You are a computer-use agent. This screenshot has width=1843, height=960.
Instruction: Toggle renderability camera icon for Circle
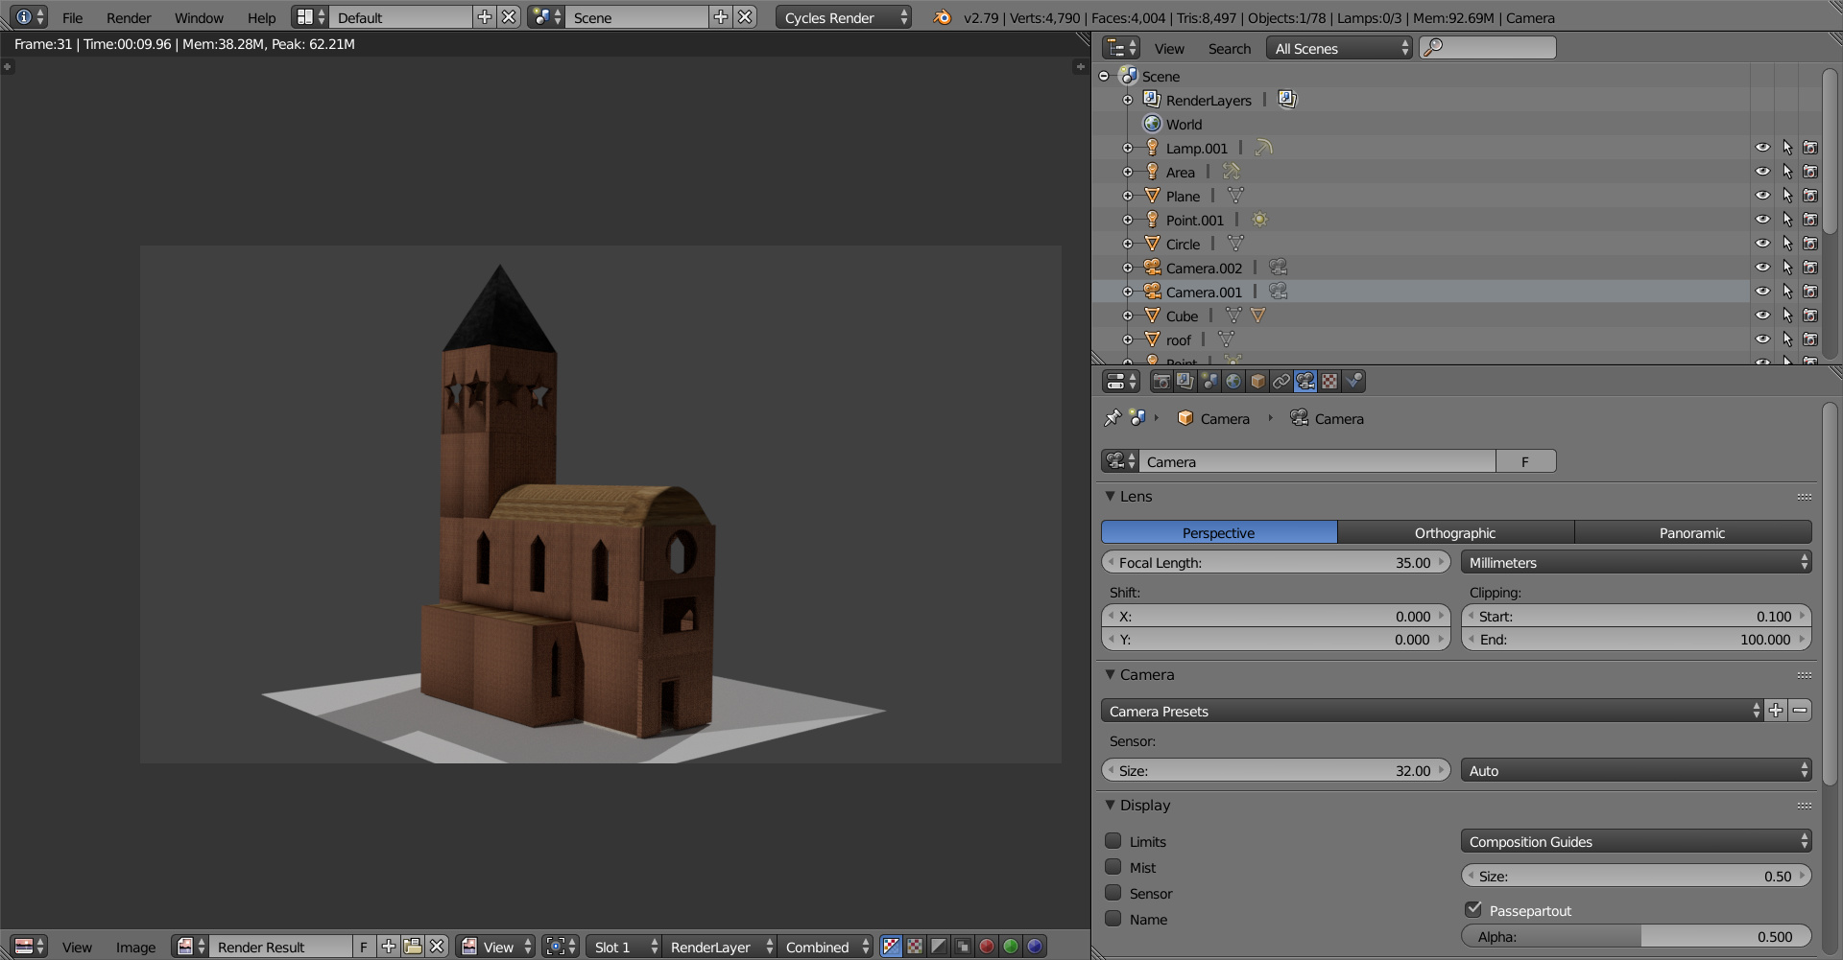pos(1810,244)
